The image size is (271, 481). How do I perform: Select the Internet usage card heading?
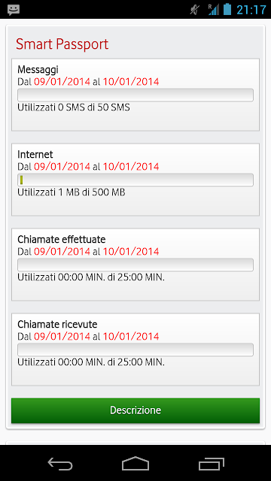pyautogui.click(x=35, y=154)
